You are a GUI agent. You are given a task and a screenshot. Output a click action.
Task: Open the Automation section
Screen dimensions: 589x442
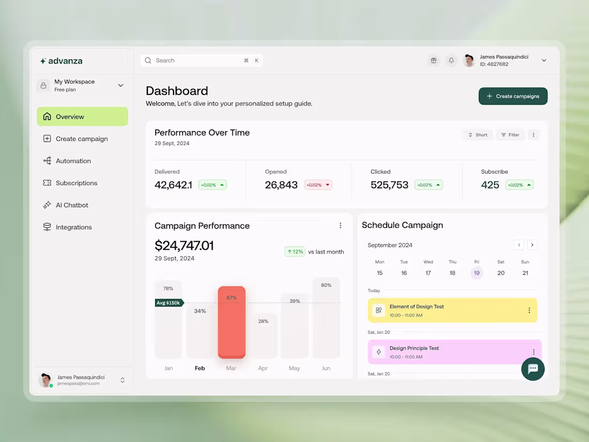tap(47, 161)
